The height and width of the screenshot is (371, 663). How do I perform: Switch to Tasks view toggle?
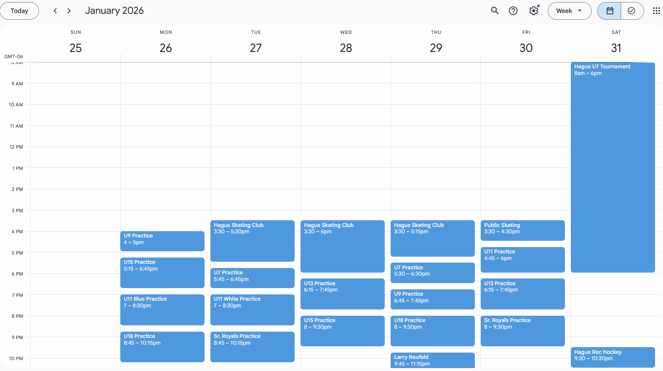(x=632, y=11)
